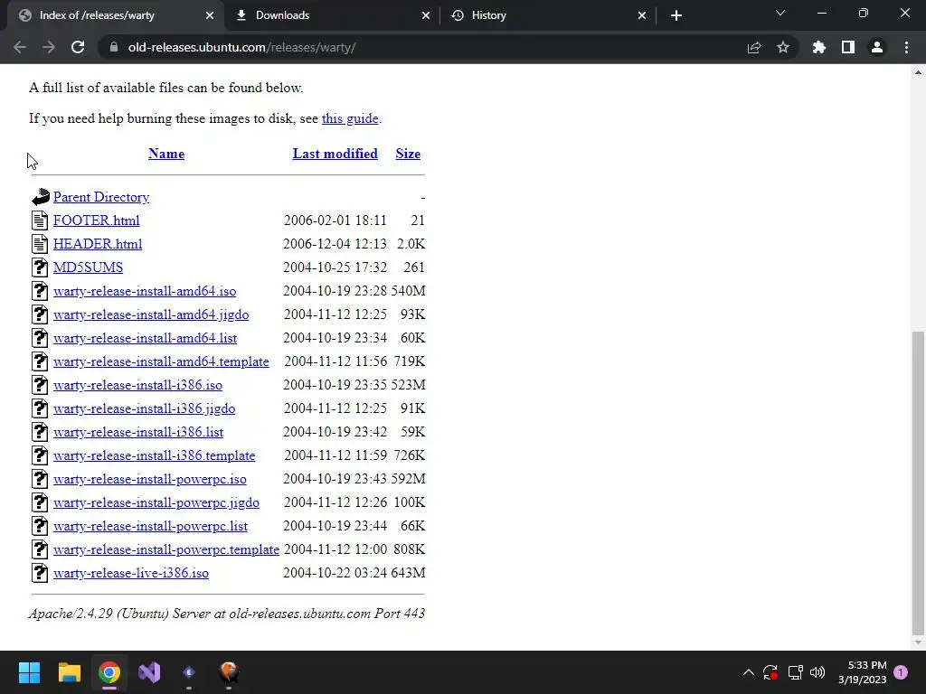Bookmark this page with the star icon
The image size is (926, 694).
[x=783, y=47]
